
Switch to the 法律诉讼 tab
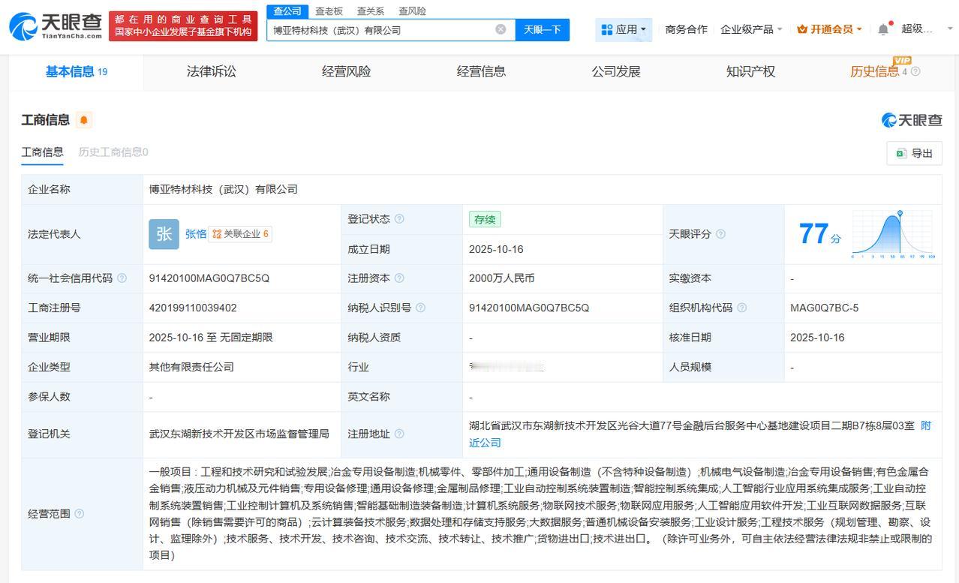tap(211, 72)
